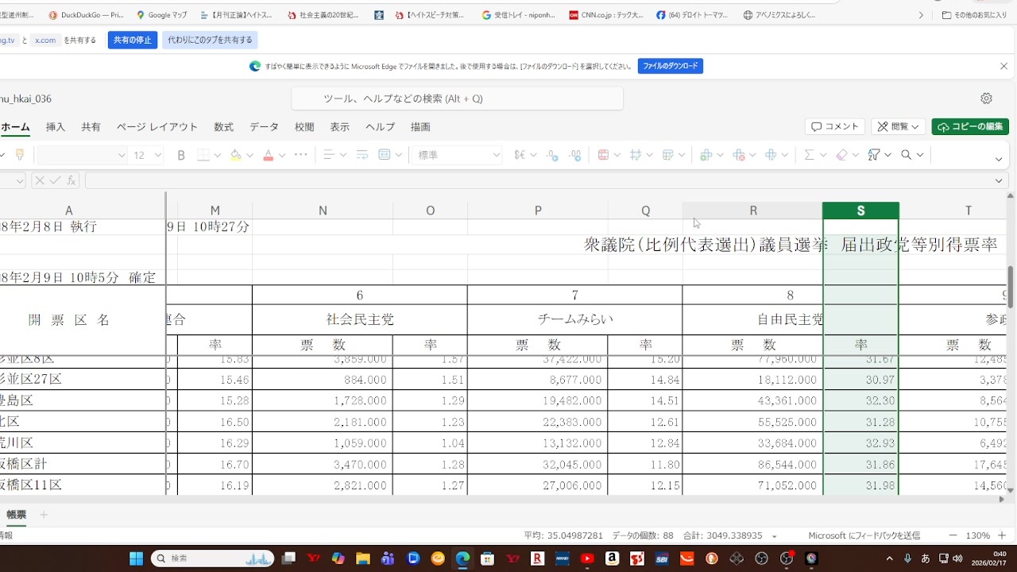Viewport: 1017px width, 572px height.
Task: Select column R header
Action: (752, 211)
